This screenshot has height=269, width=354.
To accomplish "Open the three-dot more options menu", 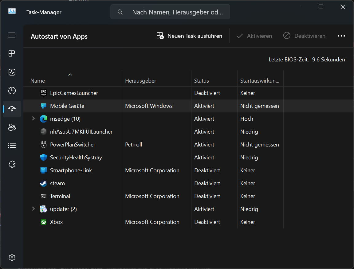I will click(341, 36).
